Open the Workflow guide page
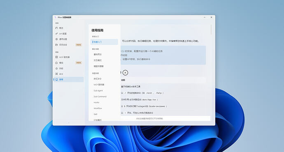This screenshot has height=152, width=284. pyautogui.click(x=98, y=108)
